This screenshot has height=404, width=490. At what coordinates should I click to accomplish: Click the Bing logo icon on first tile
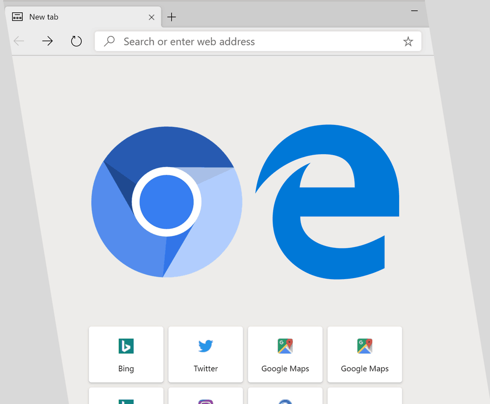tap(126, 346)
